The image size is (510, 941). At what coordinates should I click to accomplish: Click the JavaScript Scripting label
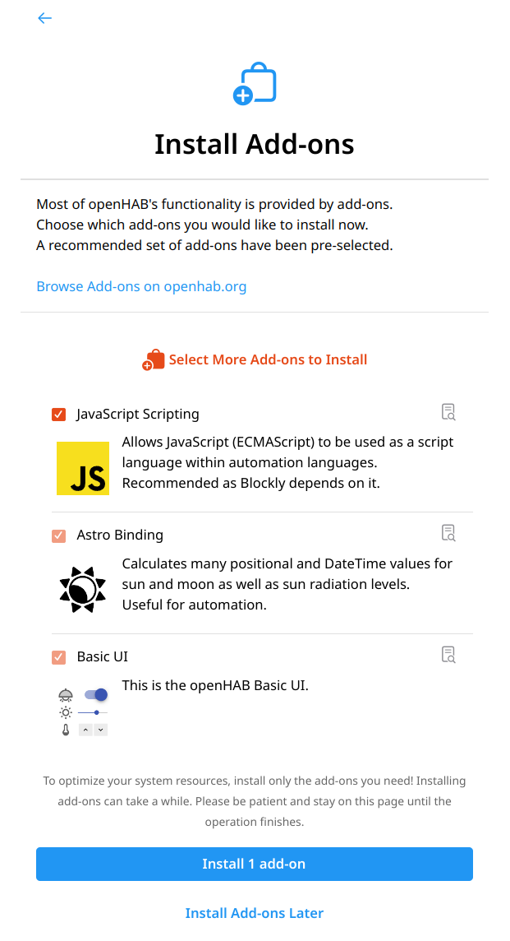click(x=138, y=414)
